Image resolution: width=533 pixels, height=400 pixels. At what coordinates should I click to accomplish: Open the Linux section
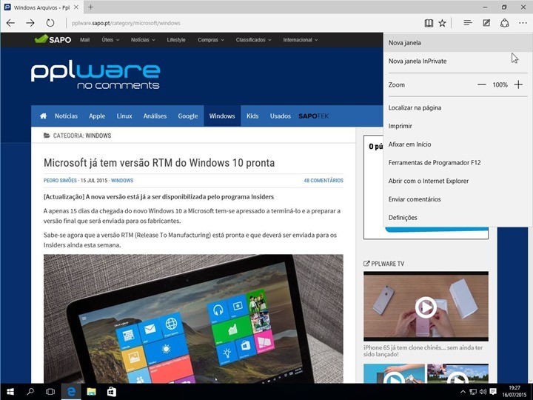click(124, 116)
